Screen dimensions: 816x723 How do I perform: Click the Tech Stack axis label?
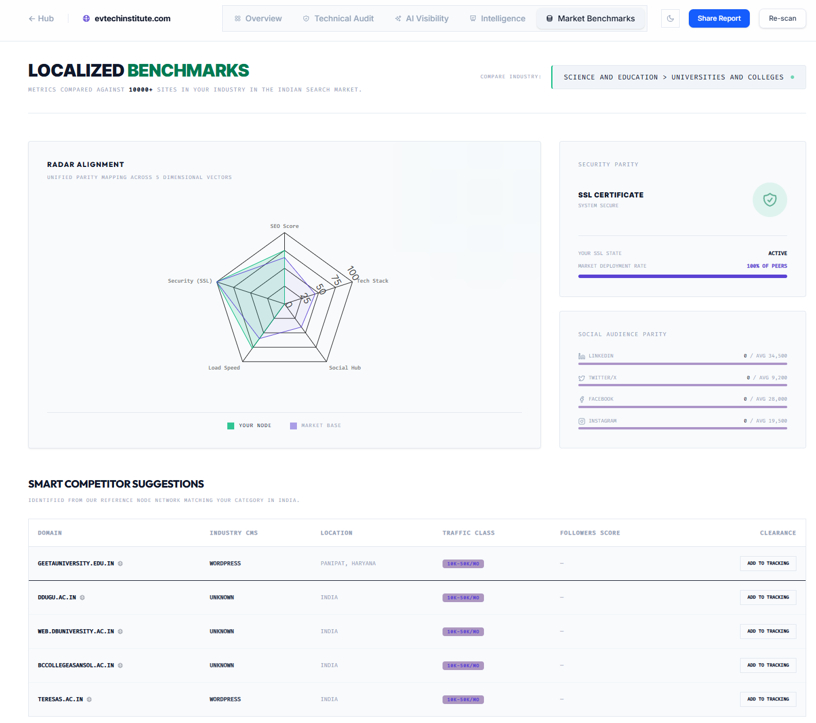(x=373, y=281)
